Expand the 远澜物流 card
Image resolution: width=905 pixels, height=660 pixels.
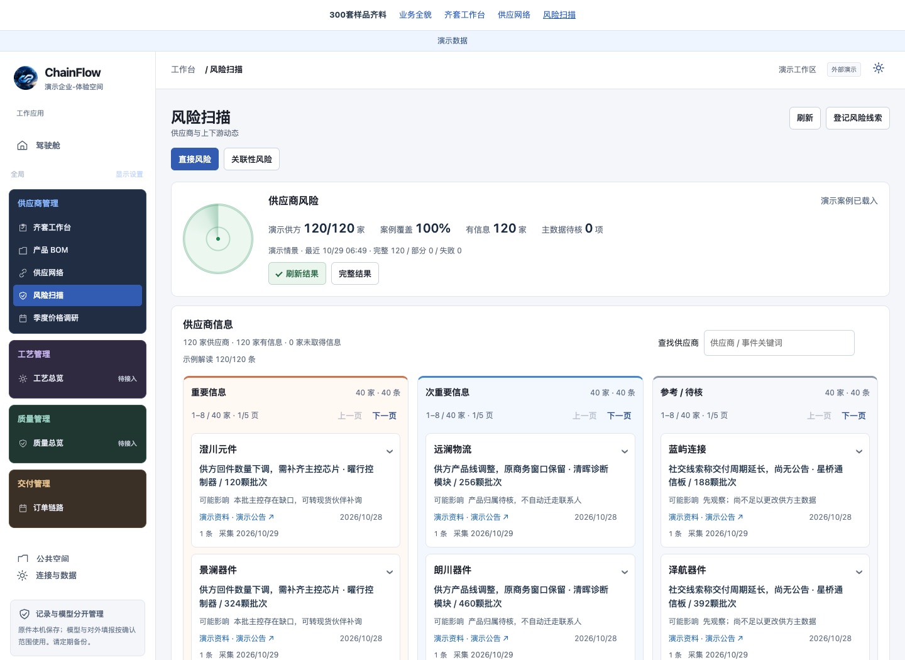tap(625, 451)
